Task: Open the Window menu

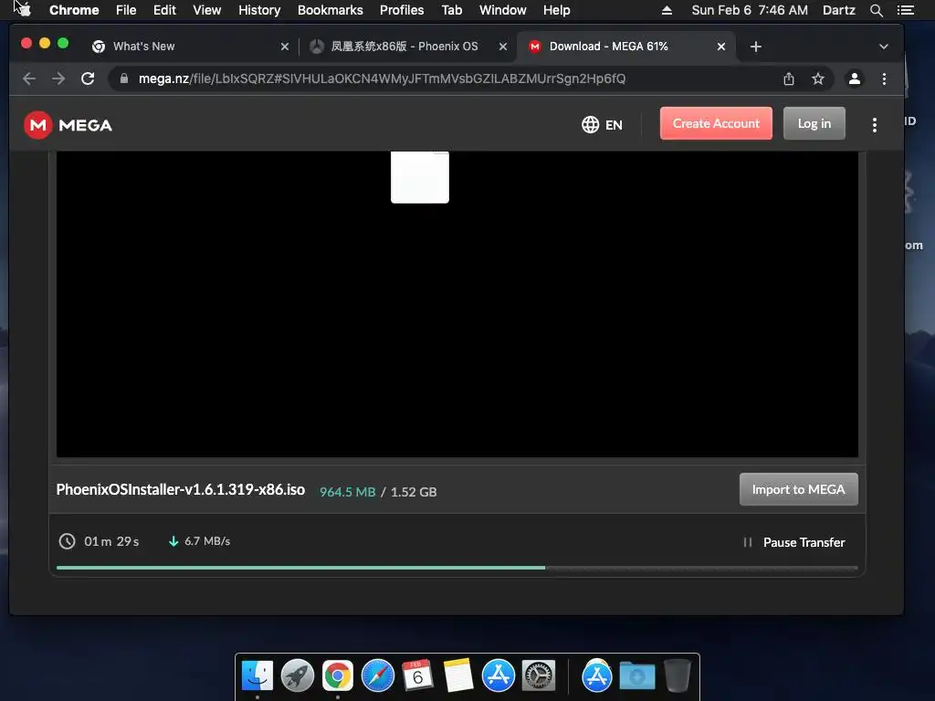Action: click(503, 10)
